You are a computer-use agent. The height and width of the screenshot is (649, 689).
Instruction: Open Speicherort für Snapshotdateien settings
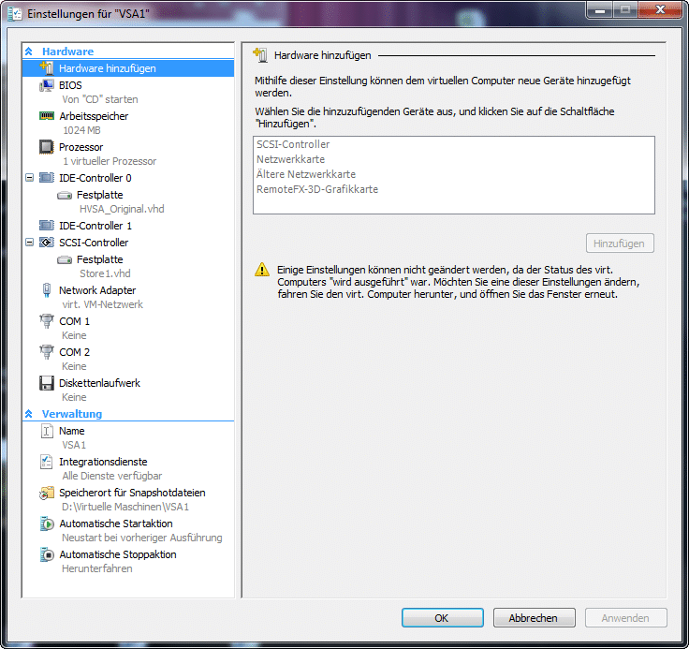tap(132, 493)
